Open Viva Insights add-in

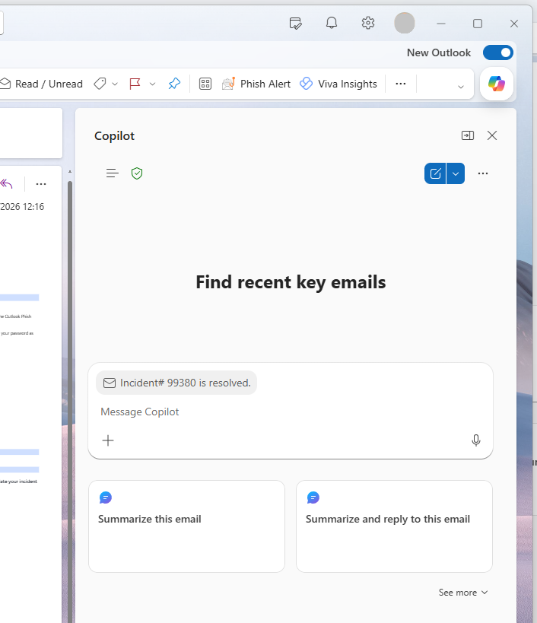338,84
